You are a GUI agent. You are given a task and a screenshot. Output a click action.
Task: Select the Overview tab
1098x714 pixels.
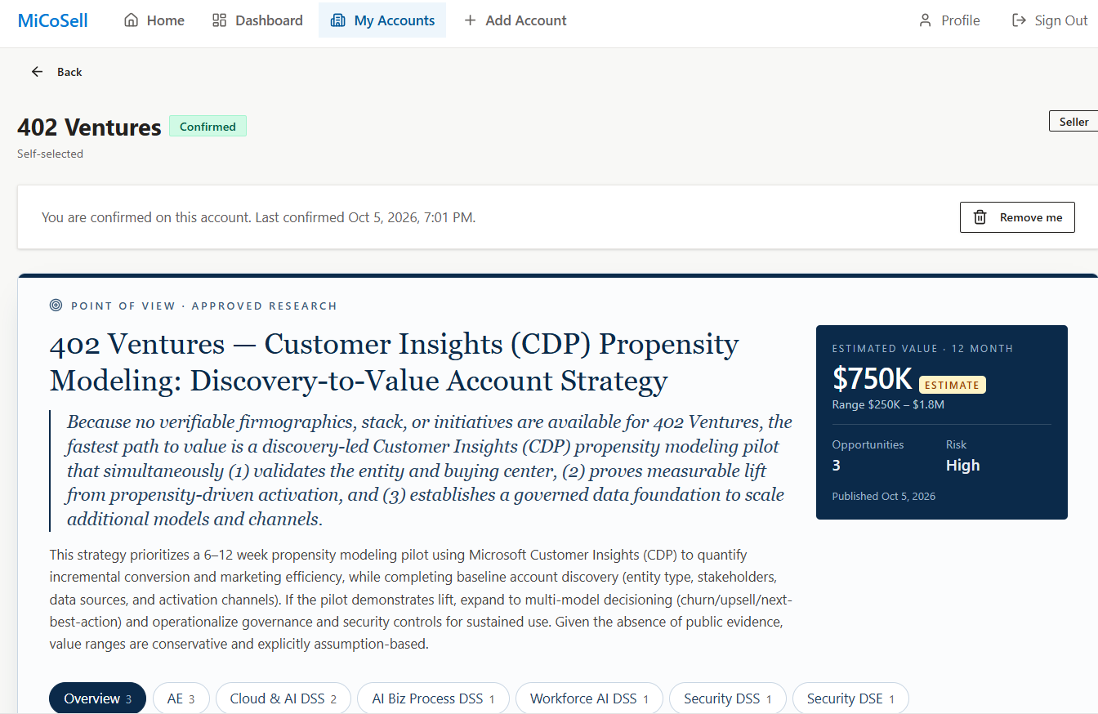97,698
